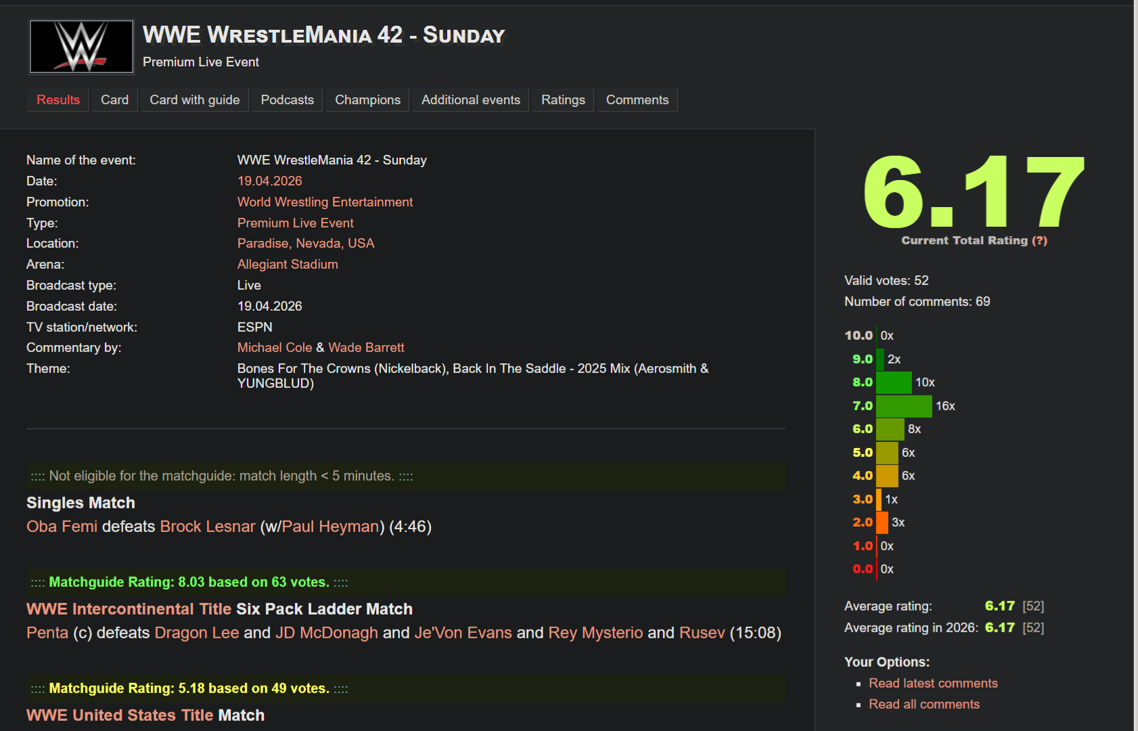Open Michael Cole's profile link
This screenshot has height=731, width=1138.
pyautogui.click(x=275, y=347)
